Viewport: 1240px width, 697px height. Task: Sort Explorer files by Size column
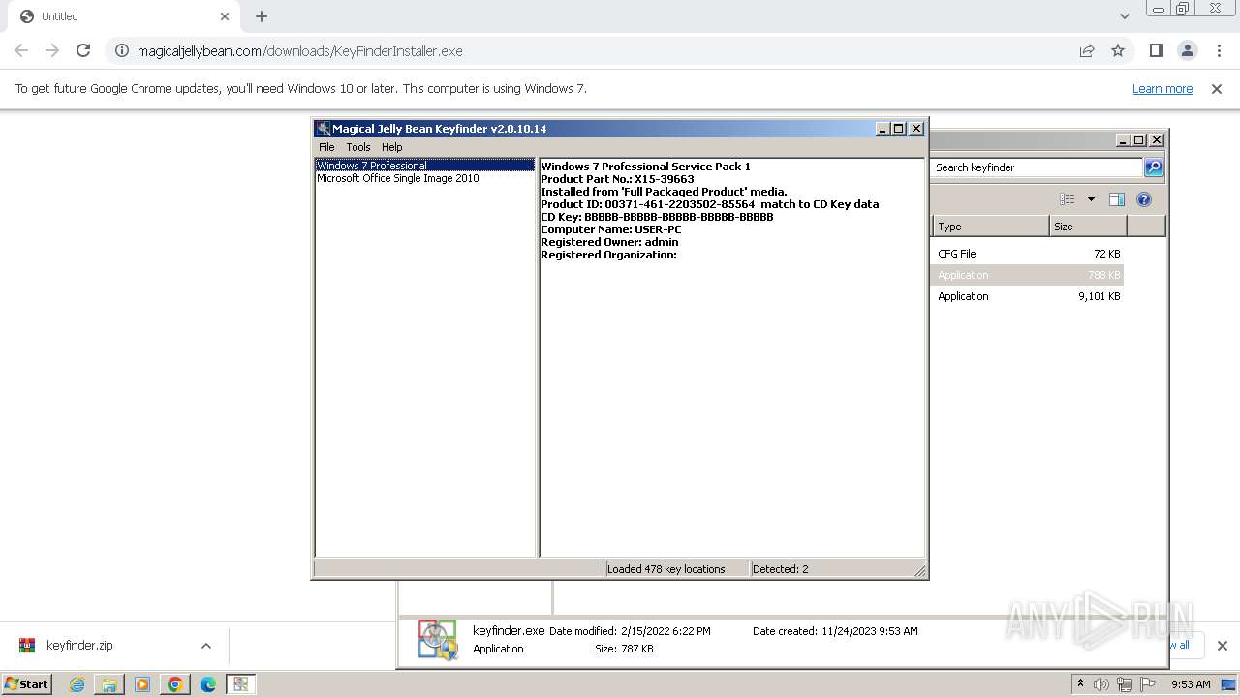[x=1088, y=227]
